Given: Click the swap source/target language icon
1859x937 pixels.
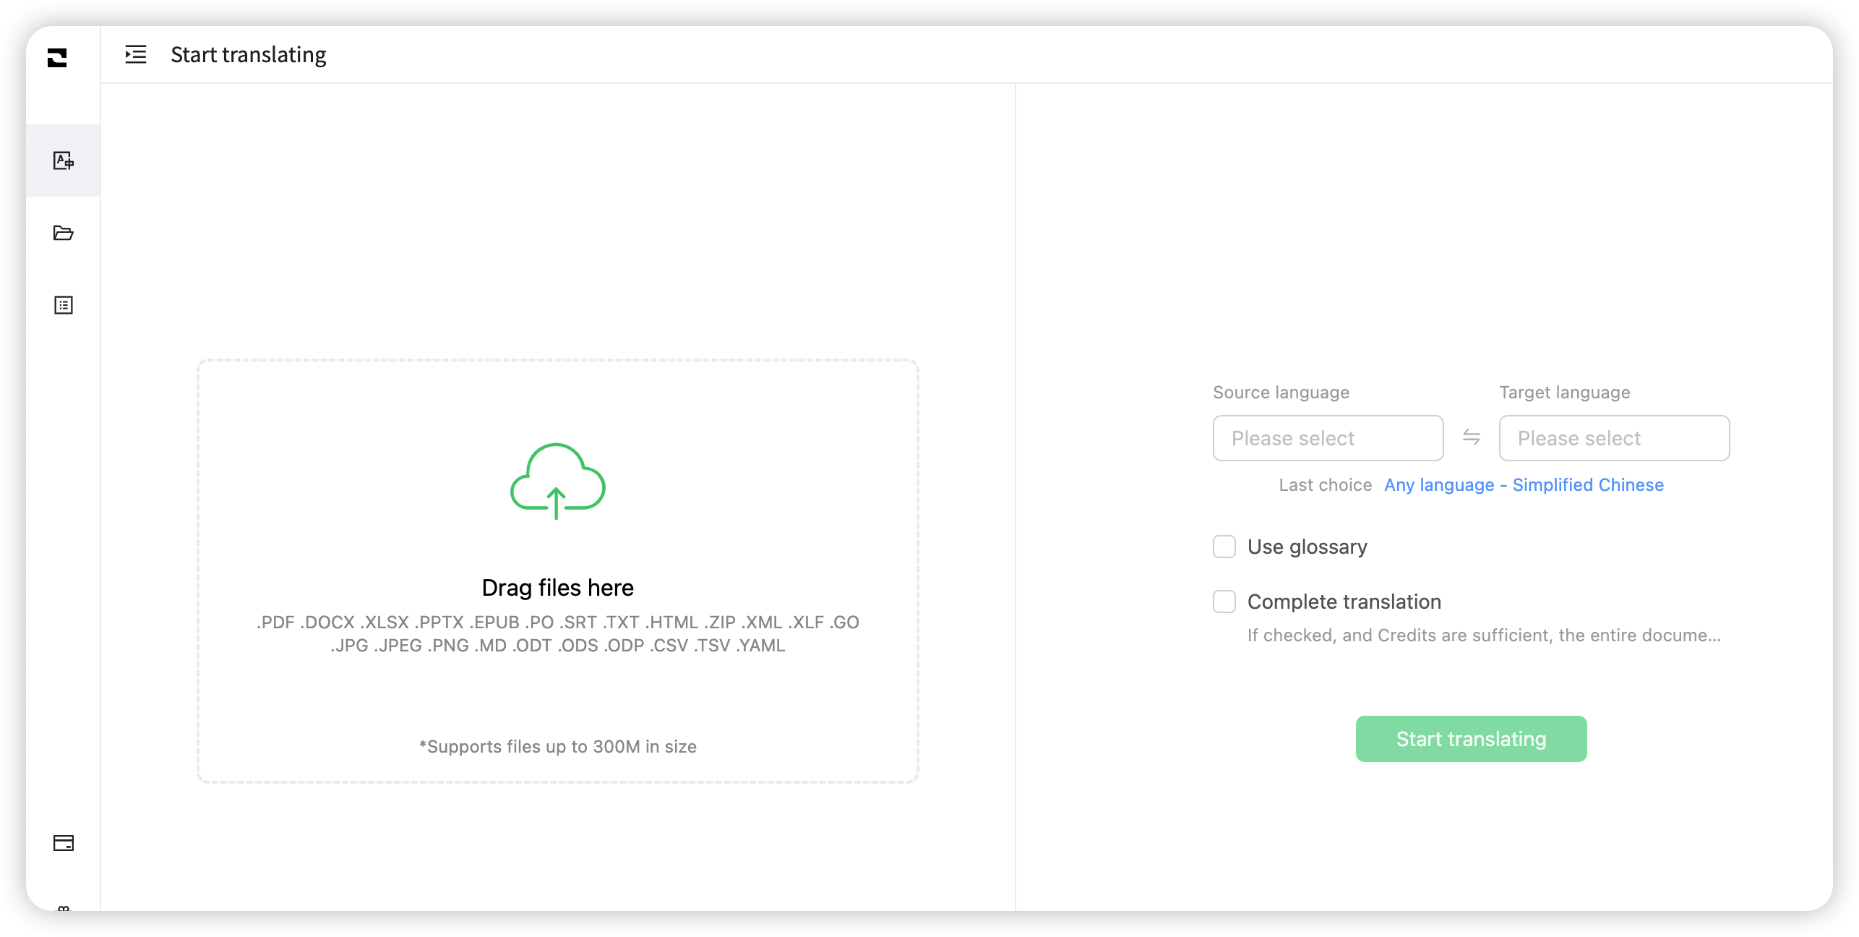Looking at the screenshot, I should tap(1472, 437).
